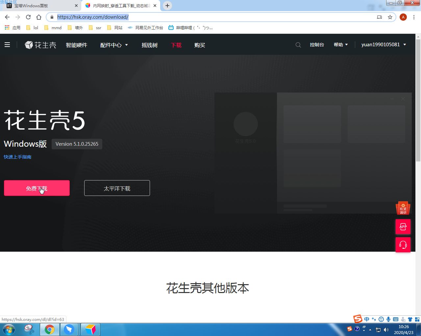Bookmark this page with the star icon
Viewport: 421px width, 336px height.
[390, 17]
